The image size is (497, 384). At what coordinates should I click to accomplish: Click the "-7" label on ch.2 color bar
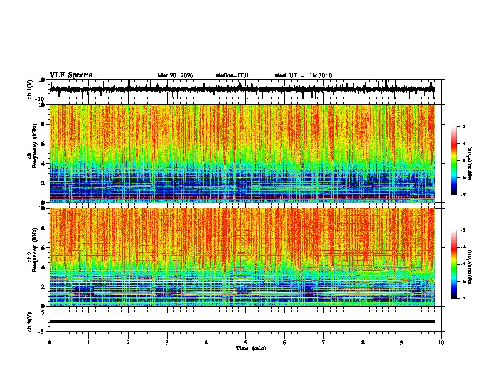click(462, 298)
